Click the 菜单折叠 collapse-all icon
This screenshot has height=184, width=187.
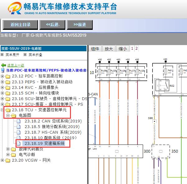coord(25,54)
